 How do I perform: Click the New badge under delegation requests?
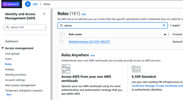(x=9, y=95)
